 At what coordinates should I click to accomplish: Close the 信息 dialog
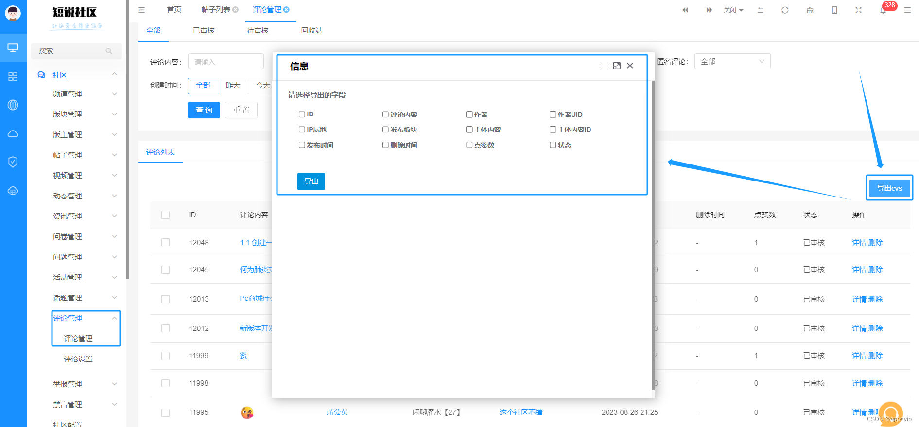pos(630,66)
